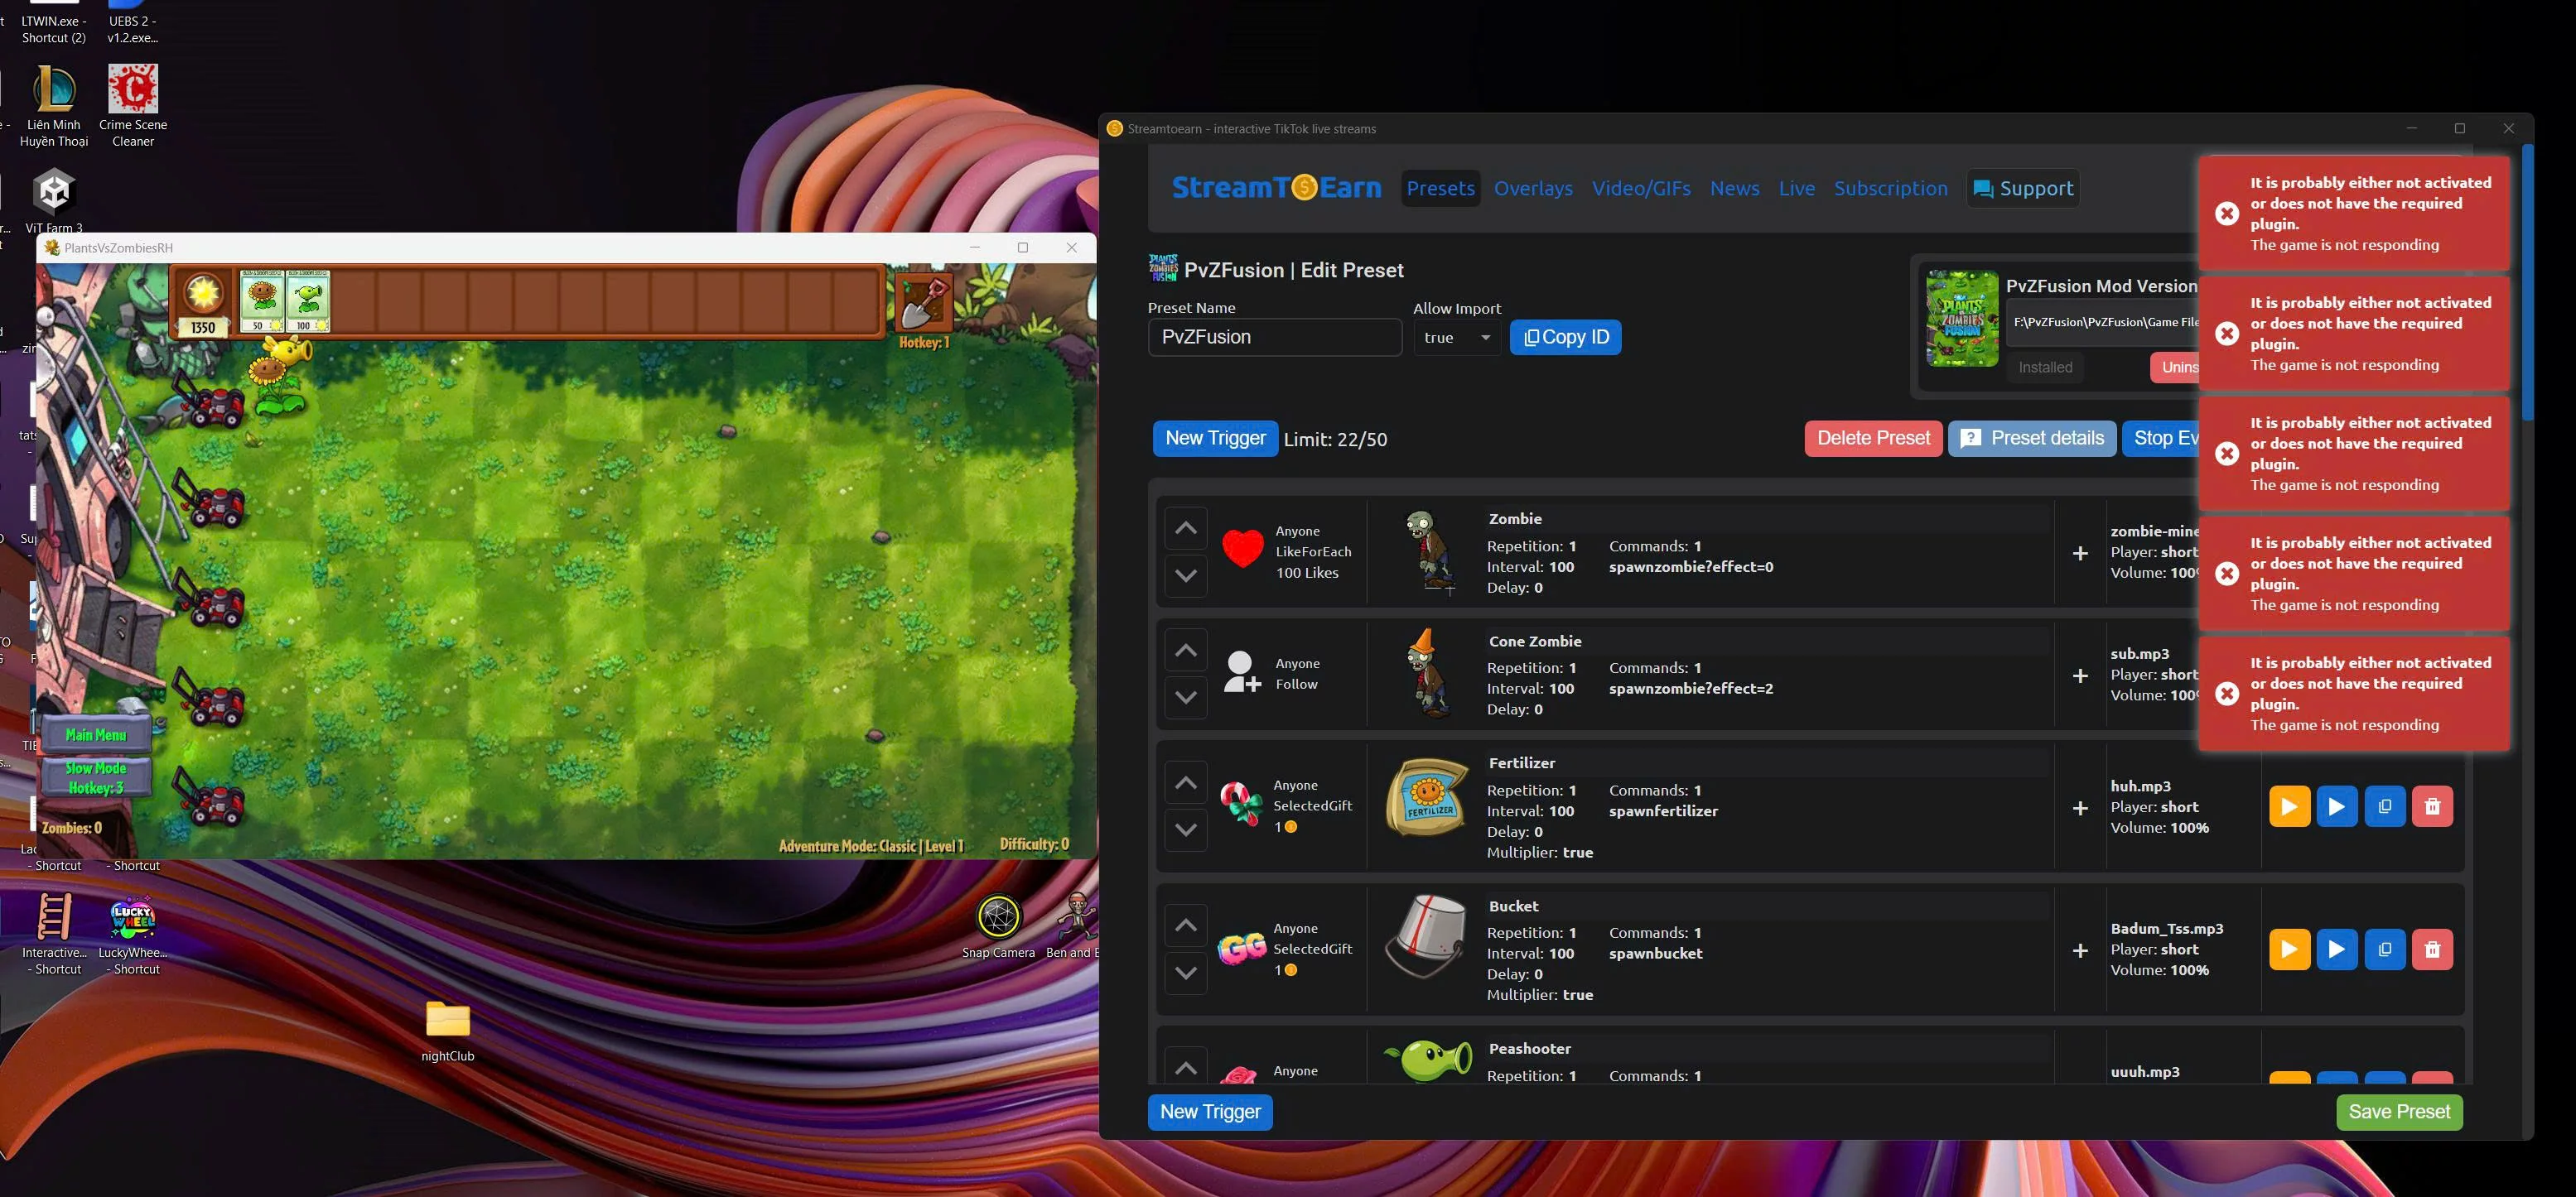Screen dimensions: 2576x1197
Task: Test the Bucket trigger with blue play button
Action: tap(2336, 949)
